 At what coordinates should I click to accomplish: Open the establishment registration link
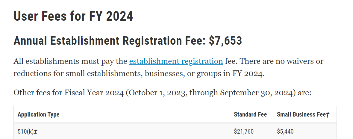tap(176, 61)
